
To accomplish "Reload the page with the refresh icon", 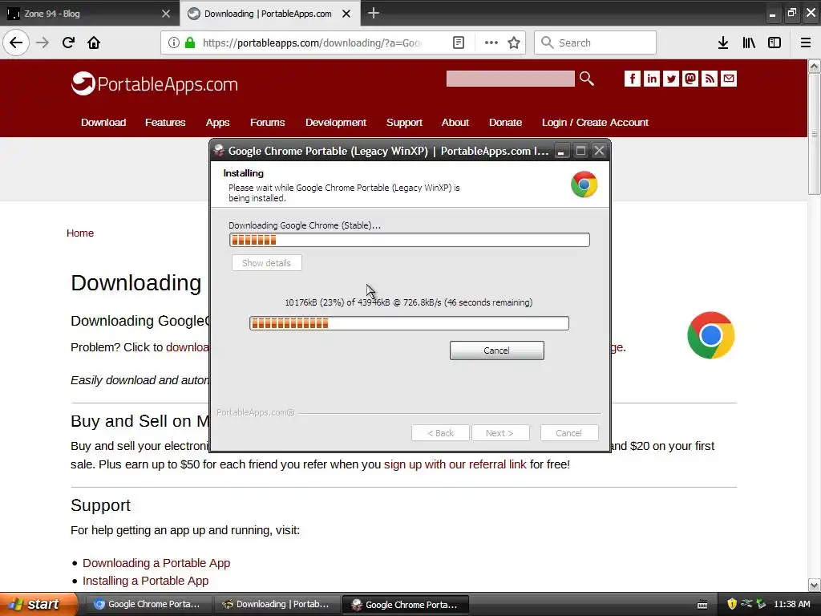I will [68, 43].
